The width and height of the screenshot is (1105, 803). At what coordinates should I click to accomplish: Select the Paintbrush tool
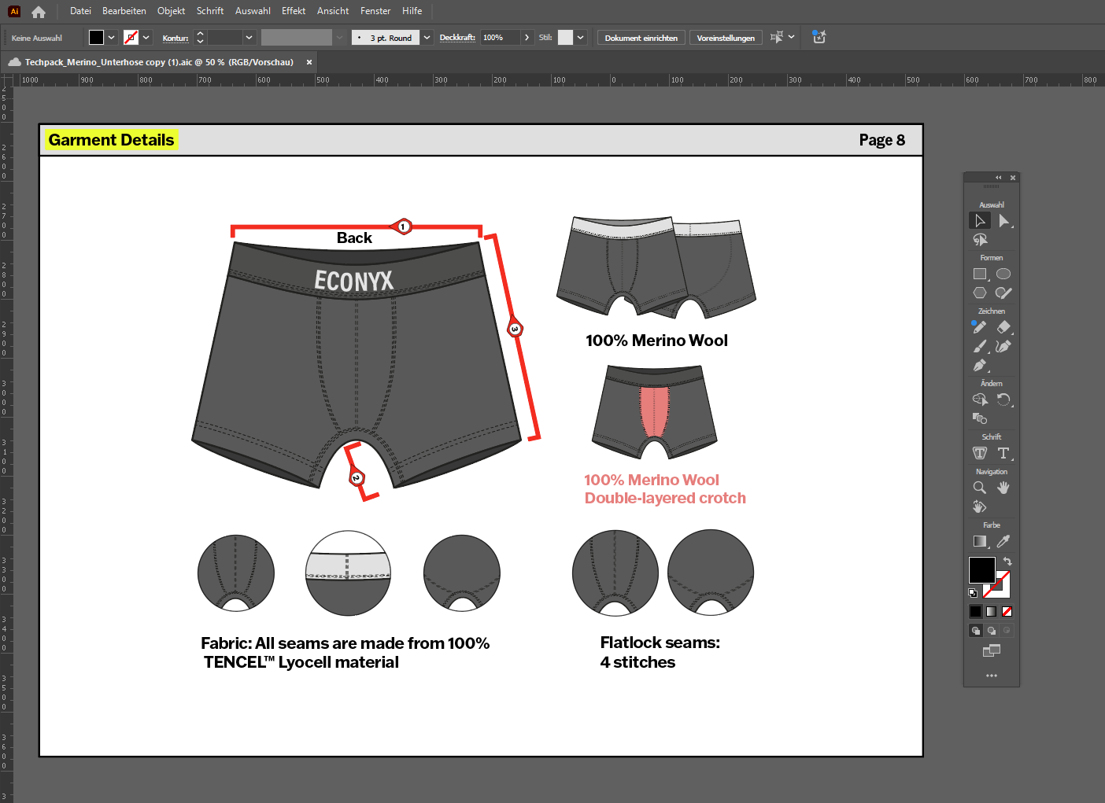[x=980, y=346]
